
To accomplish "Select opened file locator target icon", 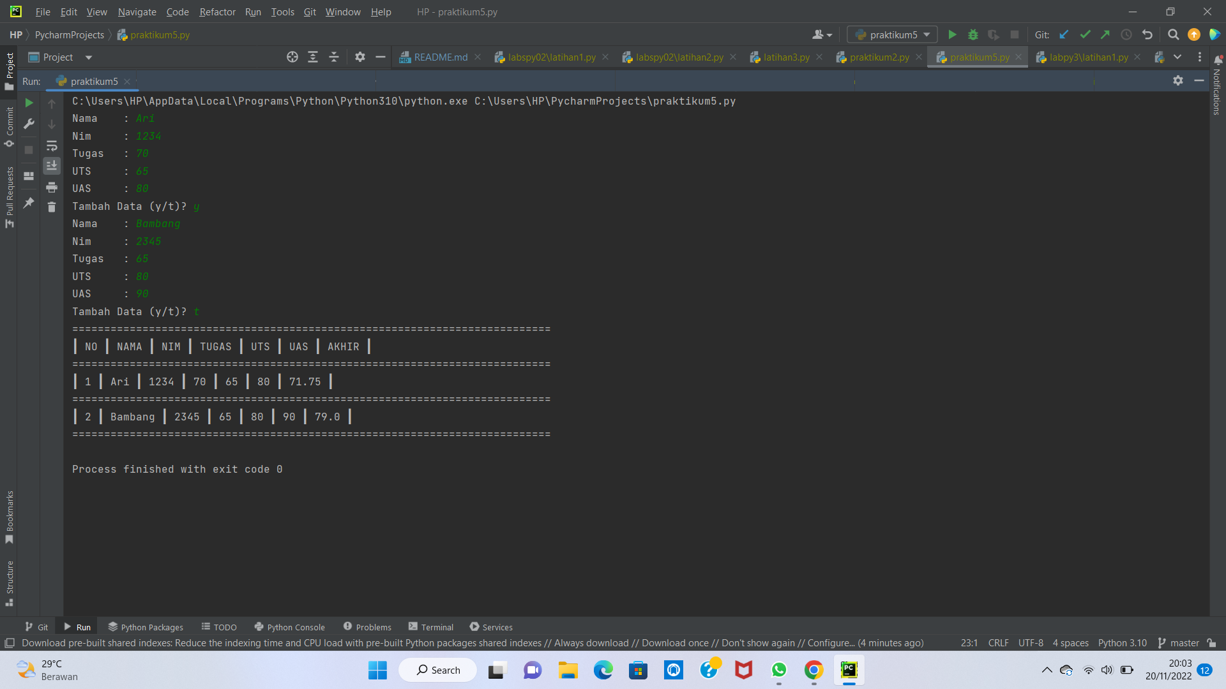I will pyautogui.click(x=292, y=57).
